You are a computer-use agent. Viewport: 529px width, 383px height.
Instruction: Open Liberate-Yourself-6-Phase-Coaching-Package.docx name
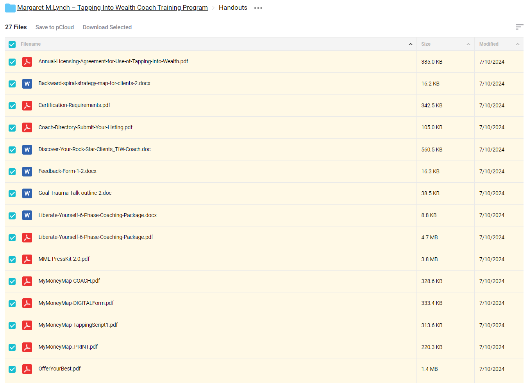[98, 215]
